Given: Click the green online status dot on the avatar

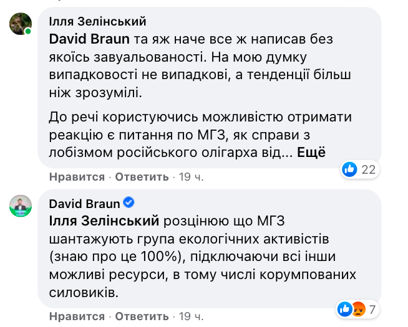Looking at the screenshot, I should (28, 31).
